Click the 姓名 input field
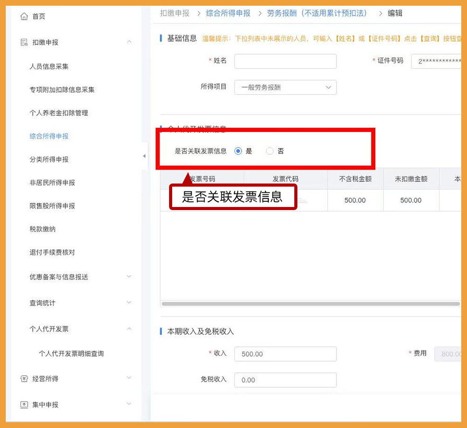 [285, 61]
